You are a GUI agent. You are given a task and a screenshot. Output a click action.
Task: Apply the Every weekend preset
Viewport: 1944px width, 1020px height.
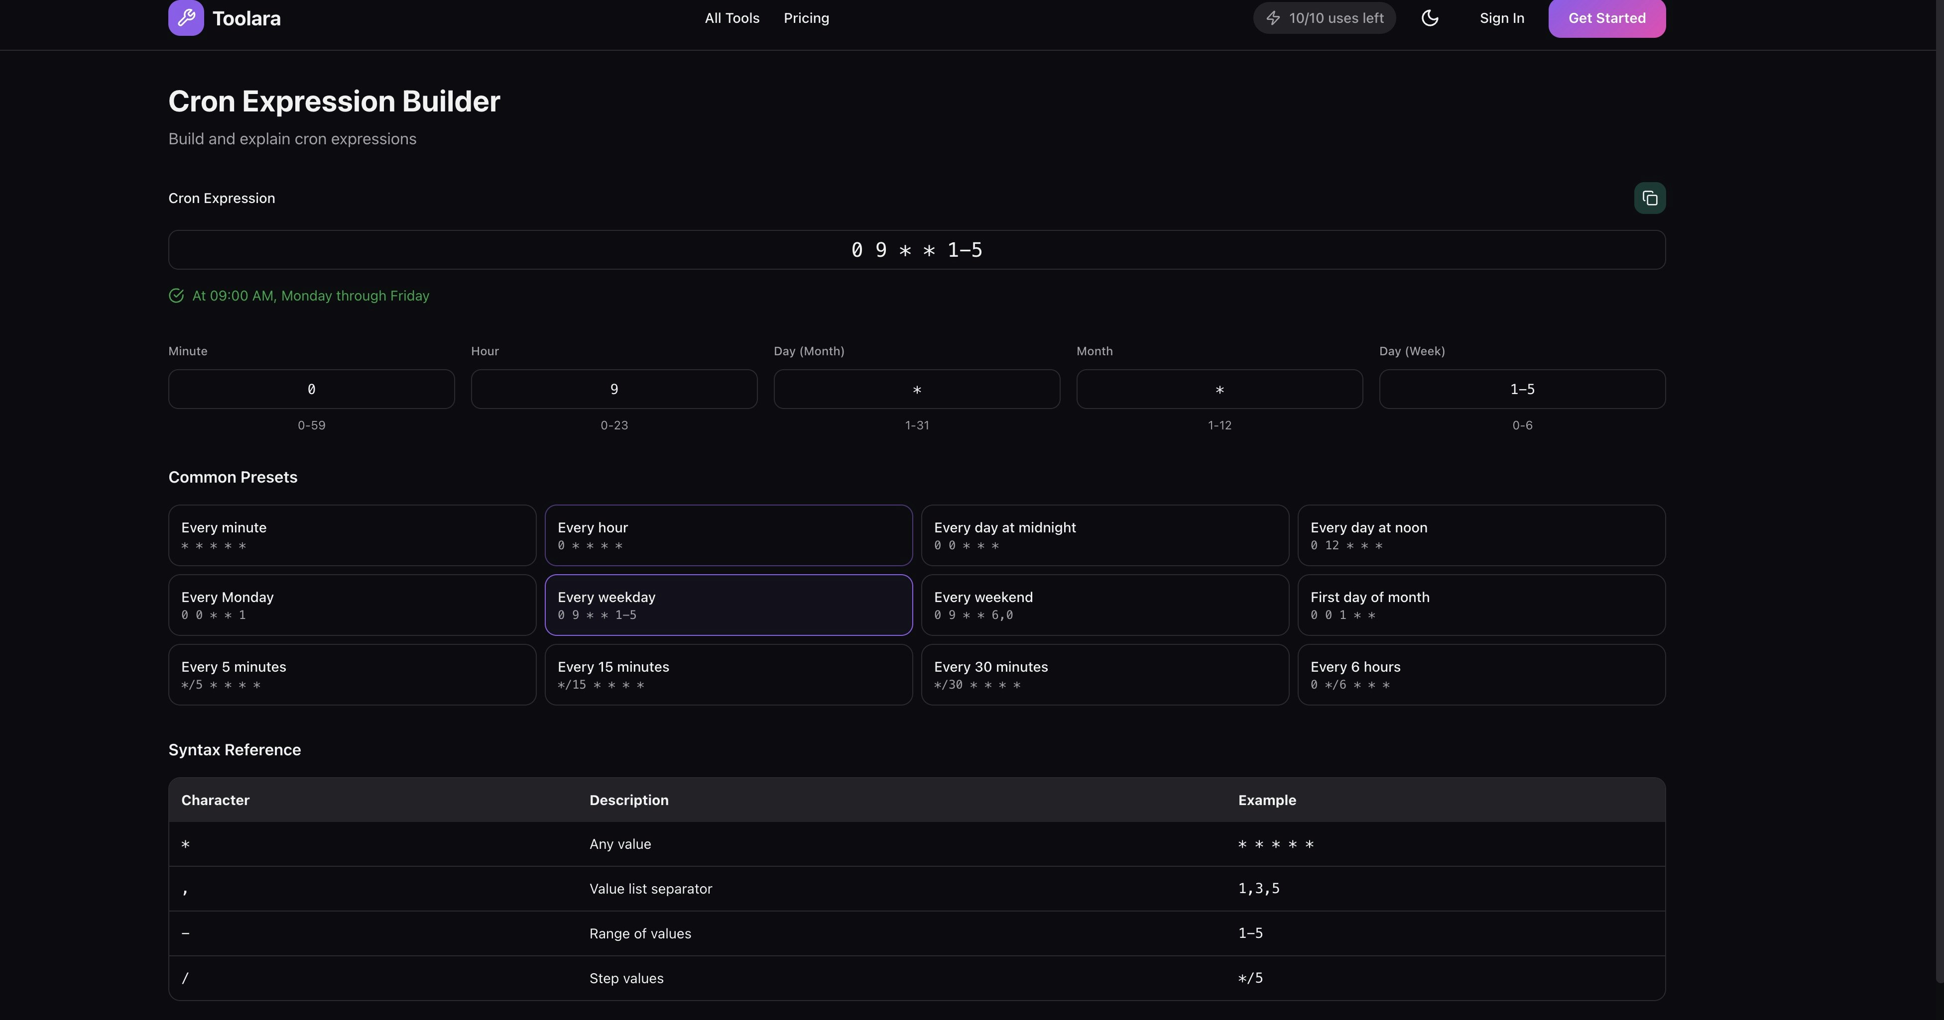1104,605
